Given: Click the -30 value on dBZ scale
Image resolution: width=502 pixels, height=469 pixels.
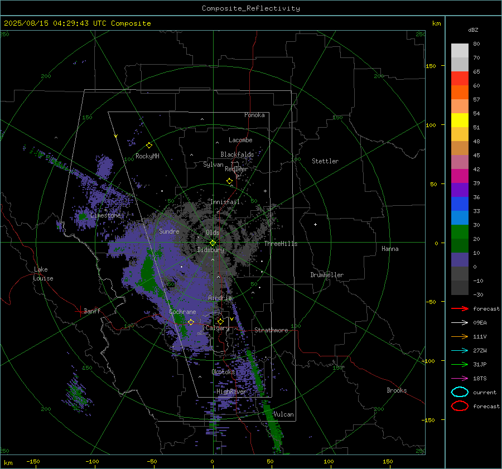Looking at the screenshot, I should (x=478, y=295).
